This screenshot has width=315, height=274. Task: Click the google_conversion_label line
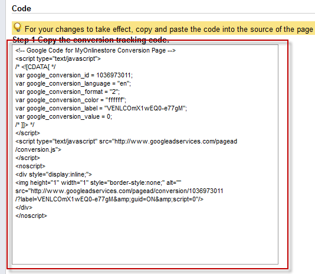(x=101, y=108)
